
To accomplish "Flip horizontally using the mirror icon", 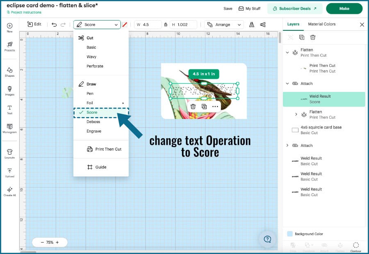I will (x=252, y=25).
